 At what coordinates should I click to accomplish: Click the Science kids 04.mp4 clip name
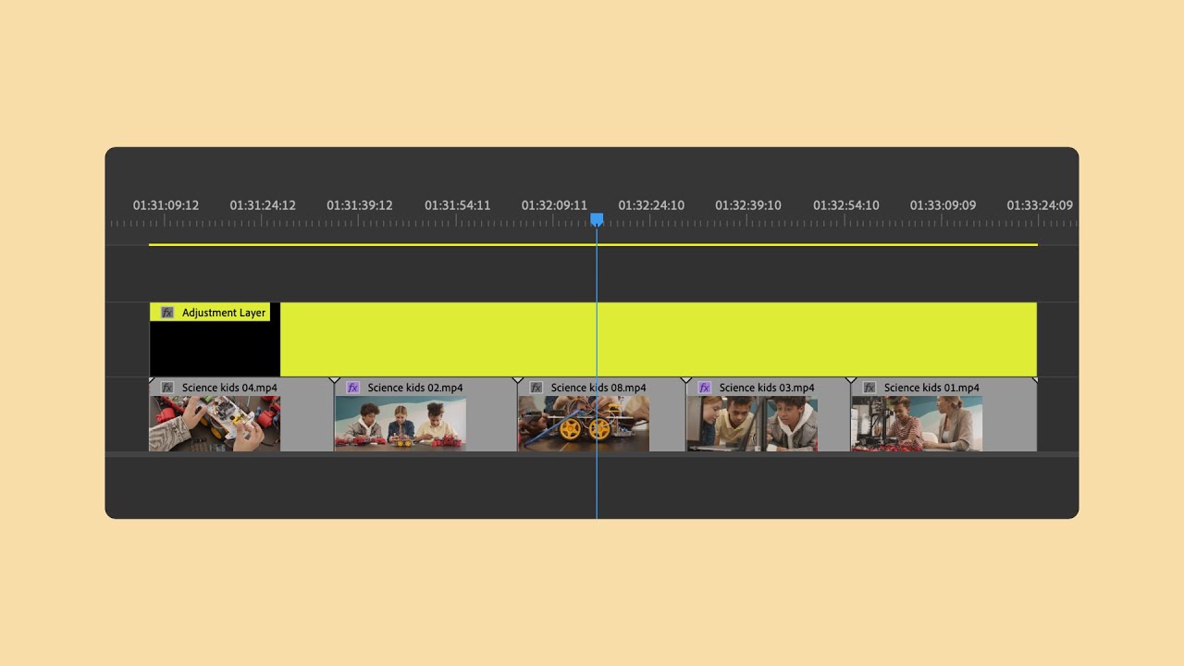(229, 388)
